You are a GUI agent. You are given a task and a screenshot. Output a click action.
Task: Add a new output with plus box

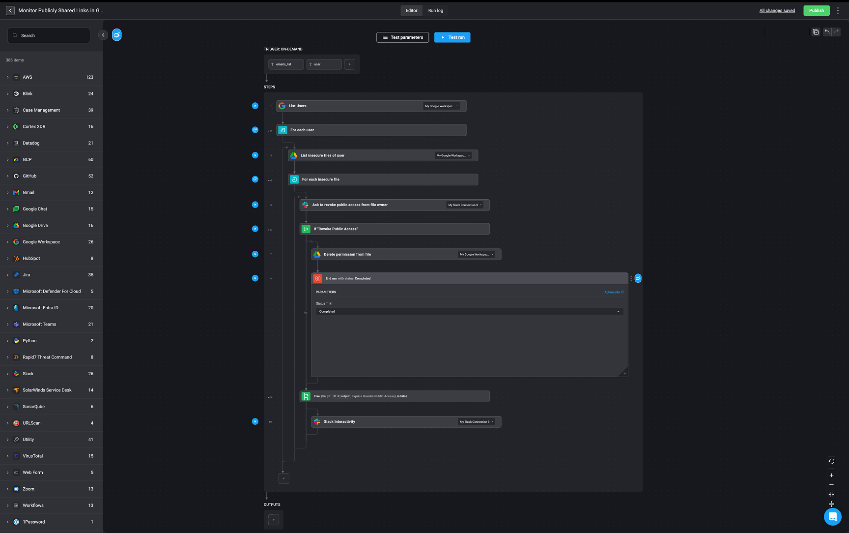click(274, 520)
